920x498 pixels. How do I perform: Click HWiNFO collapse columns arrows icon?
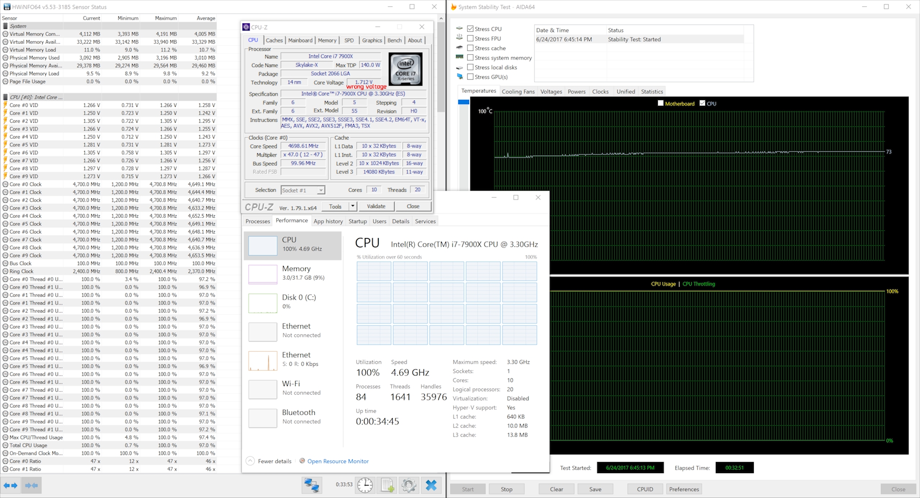tap(31, 485)
